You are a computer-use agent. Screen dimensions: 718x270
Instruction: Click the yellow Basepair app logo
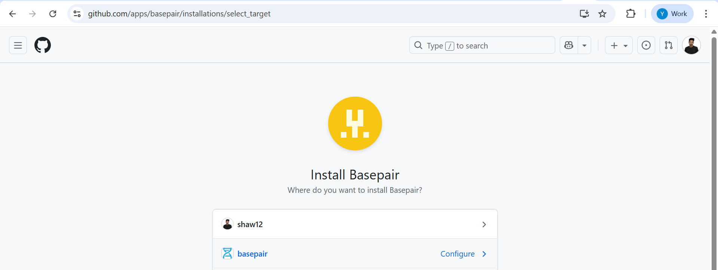pos(355,123)
